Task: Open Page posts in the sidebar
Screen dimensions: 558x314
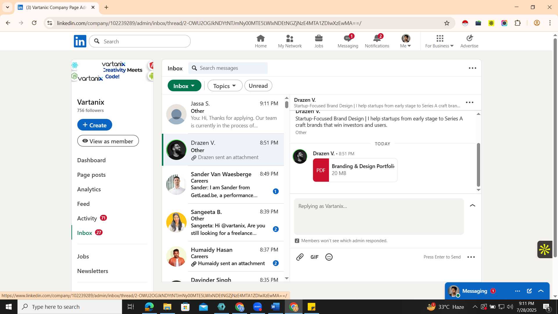Action: click(91, 175)
